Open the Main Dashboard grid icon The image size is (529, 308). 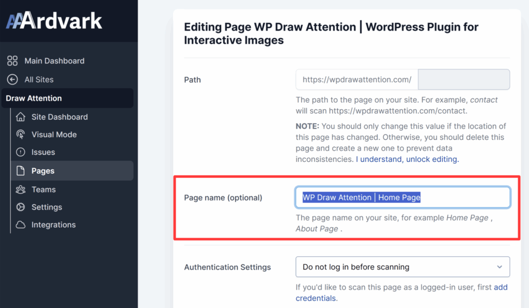(x=12, y=60)
